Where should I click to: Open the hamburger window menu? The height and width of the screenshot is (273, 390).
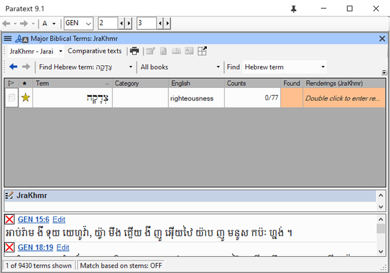pyautogui.click(x=8, y=38)
